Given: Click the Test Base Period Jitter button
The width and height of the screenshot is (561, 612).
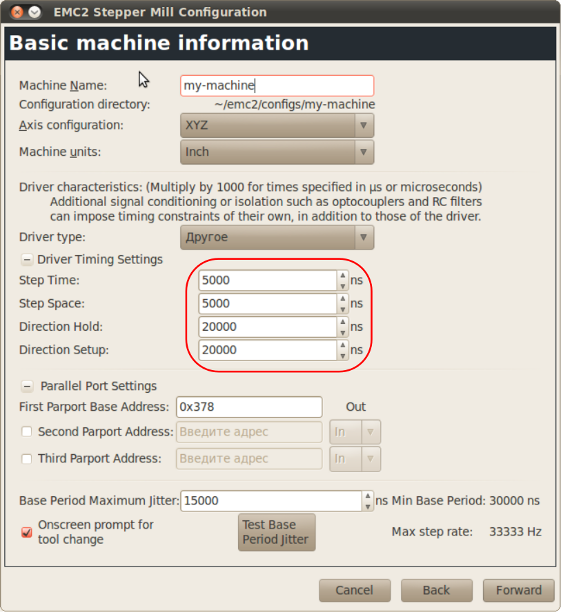Looking at the screenshot, I should pos(277,532).
